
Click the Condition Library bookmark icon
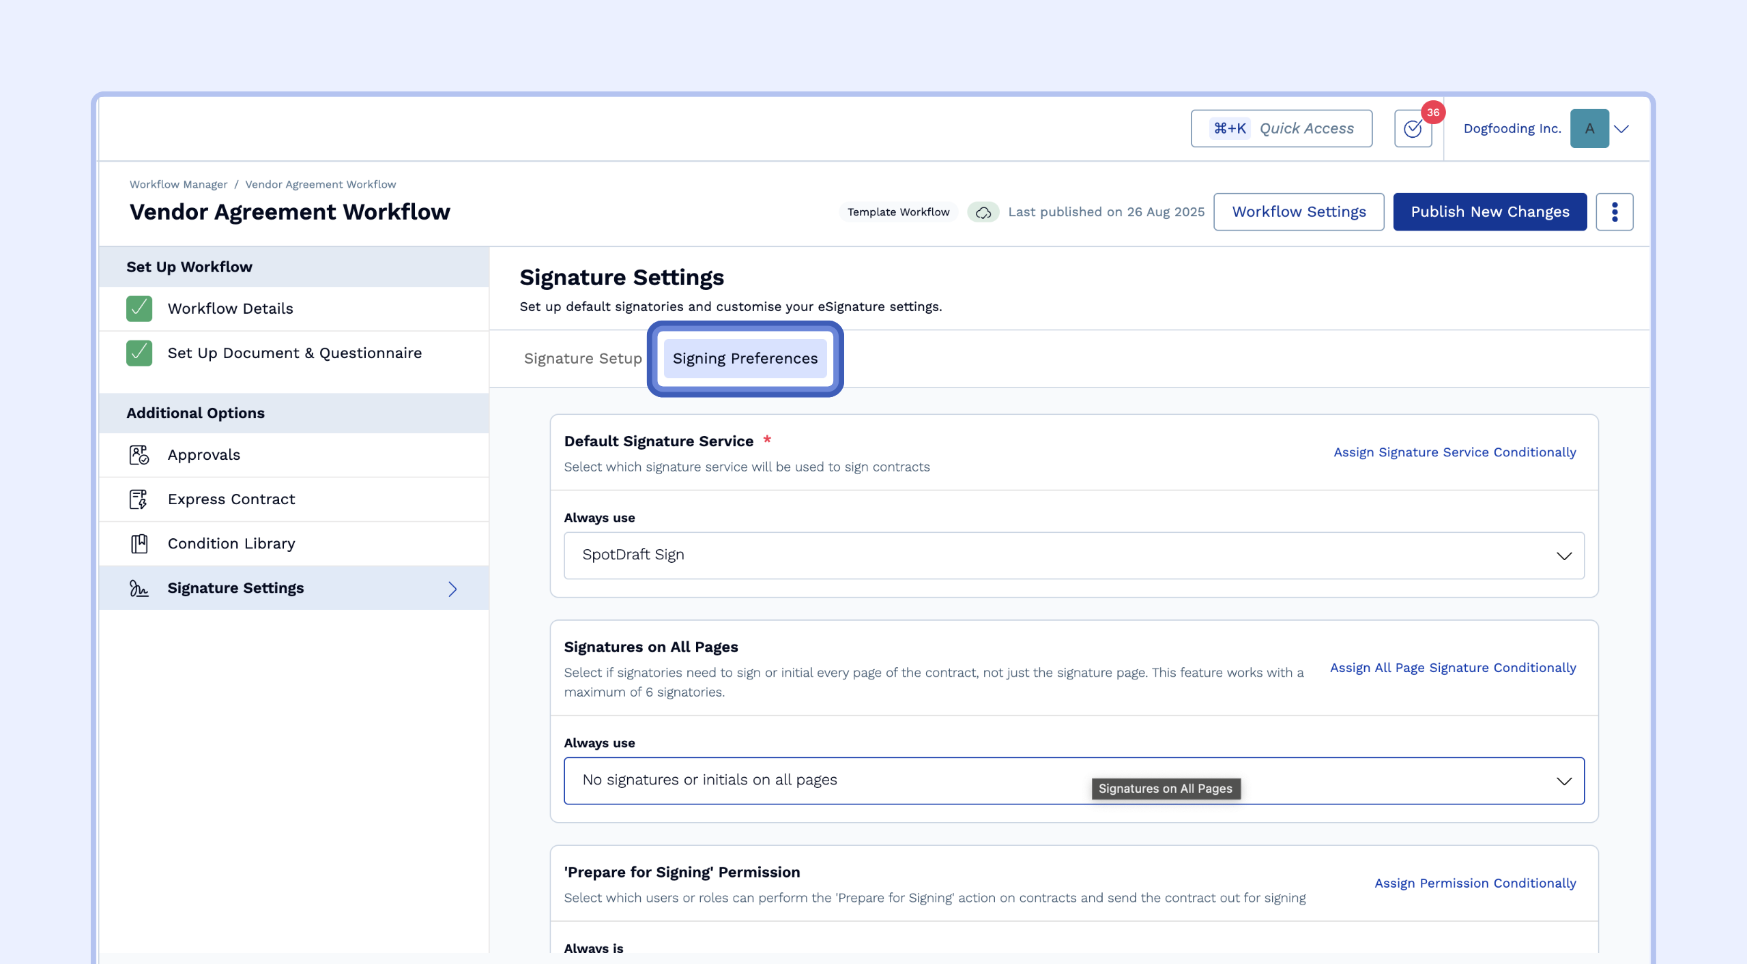tap(139, 544)
